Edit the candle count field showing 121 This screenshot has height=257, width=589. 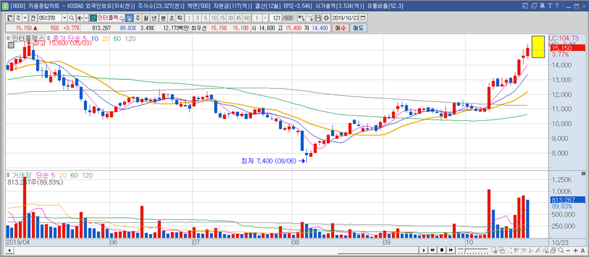[x=276, y=18]
